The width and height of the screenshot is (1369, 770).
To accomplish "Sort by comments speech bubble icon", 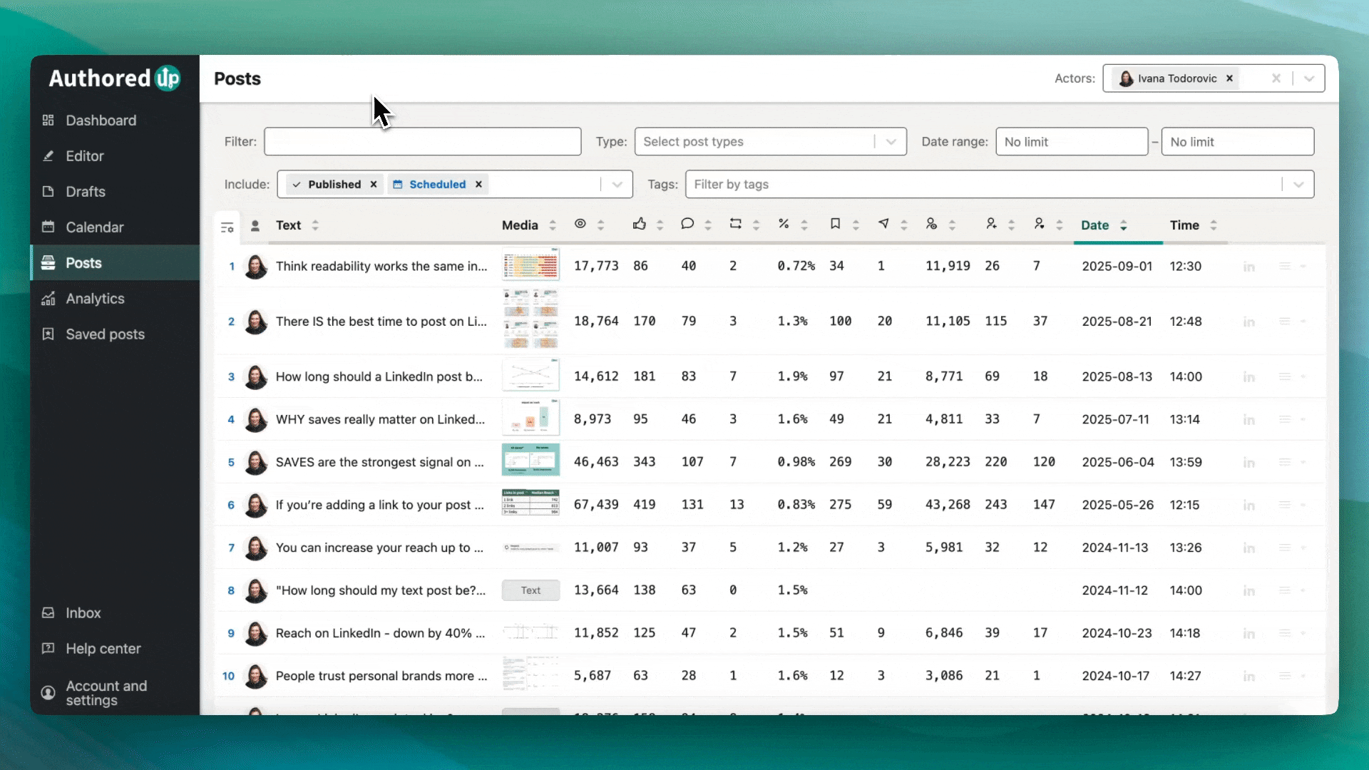I will pos(687,225).
